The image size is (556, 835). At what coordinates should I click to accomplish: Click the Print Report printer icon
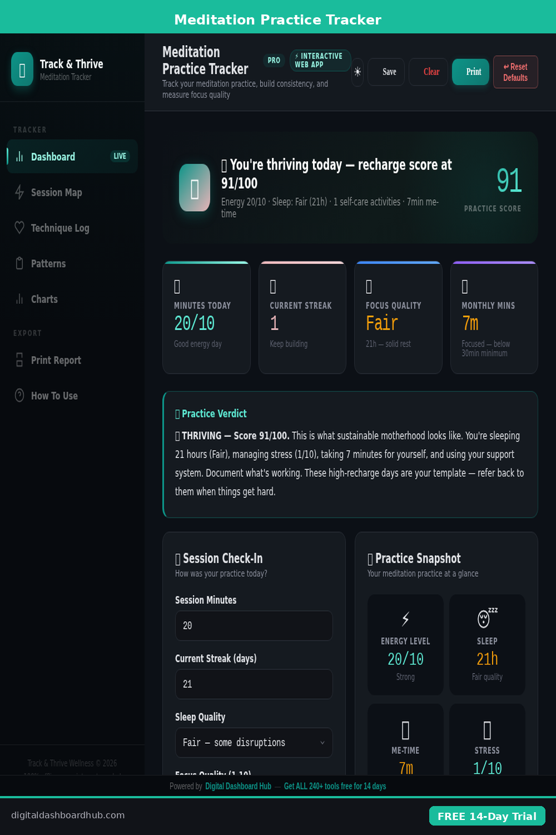tap(19, 360)
